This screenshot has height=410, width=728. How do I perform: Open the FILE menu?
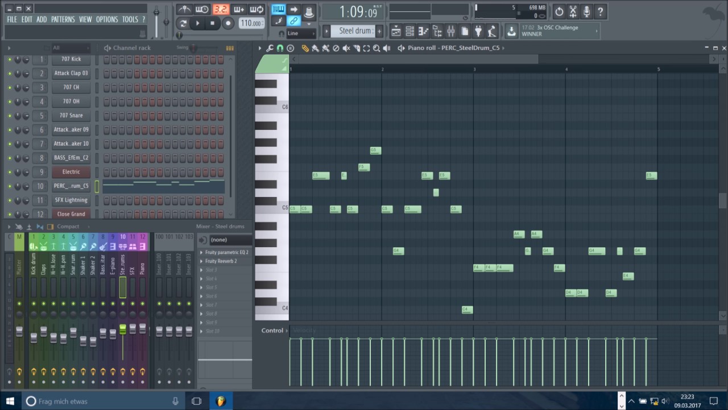pos(12,19)
